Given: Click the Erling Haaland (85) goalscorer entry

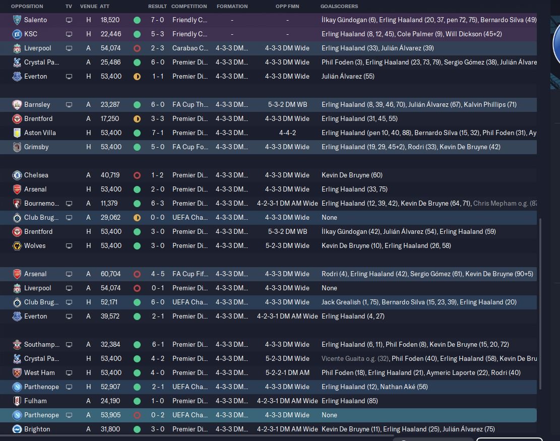Looking at the screenshot, I should [x=350, y=401].
